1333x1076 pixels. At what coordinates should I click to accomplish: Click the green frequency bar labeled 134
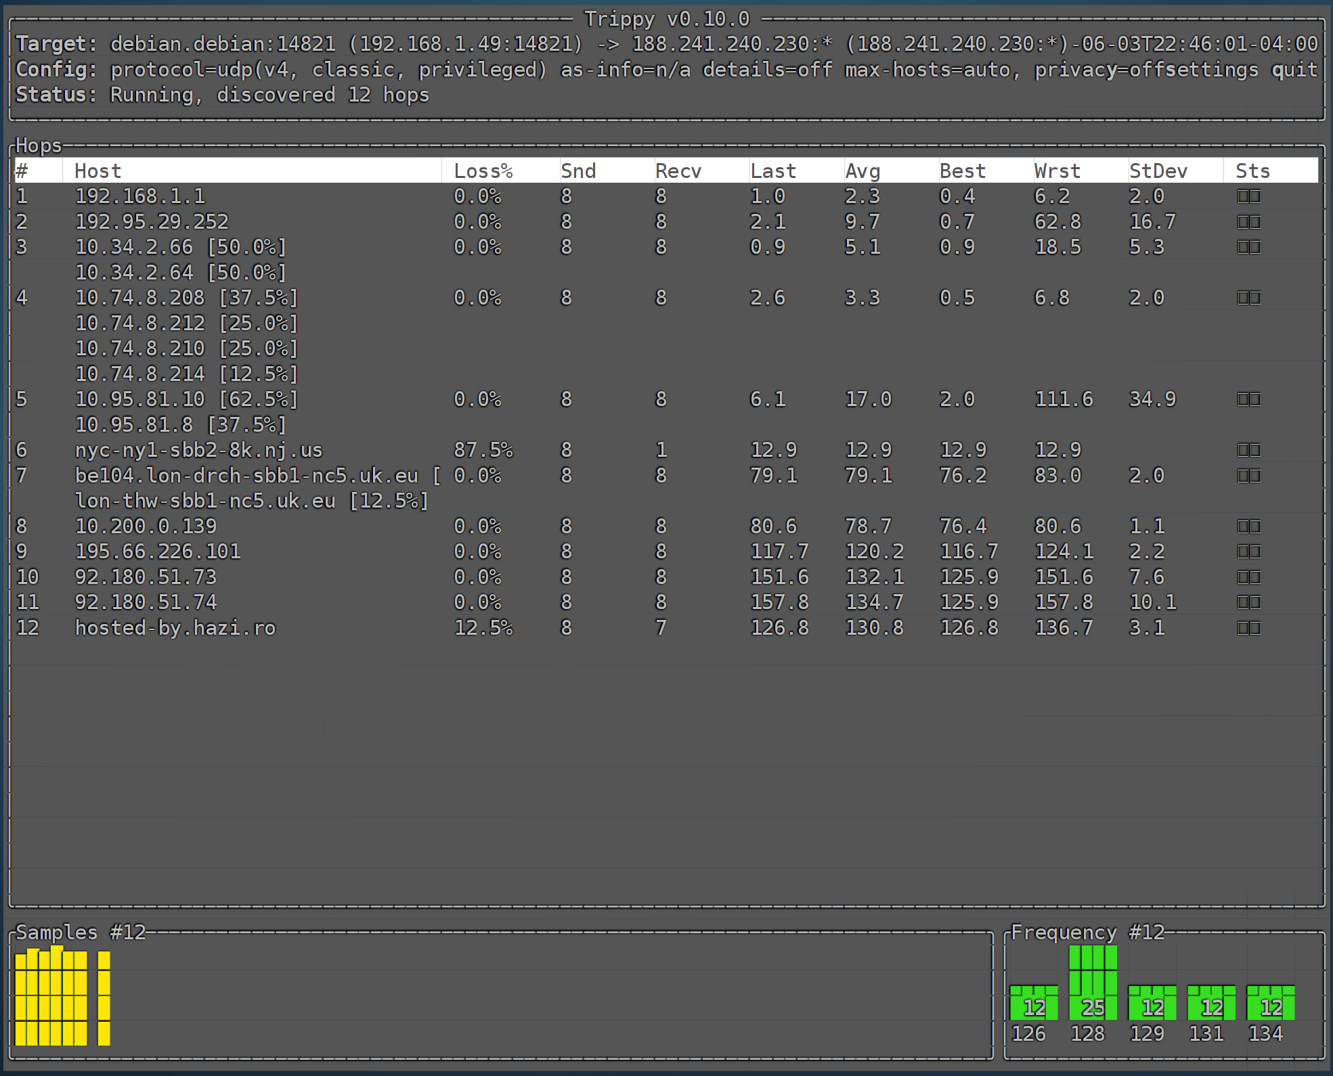(1270, 1003)
